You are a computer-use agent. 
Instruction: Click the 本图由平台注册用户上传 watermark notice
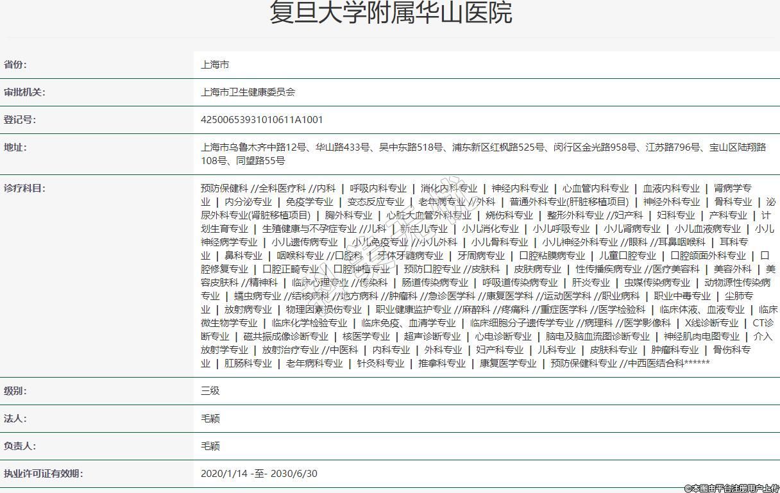pyautogui.click(x=731, y=488)
